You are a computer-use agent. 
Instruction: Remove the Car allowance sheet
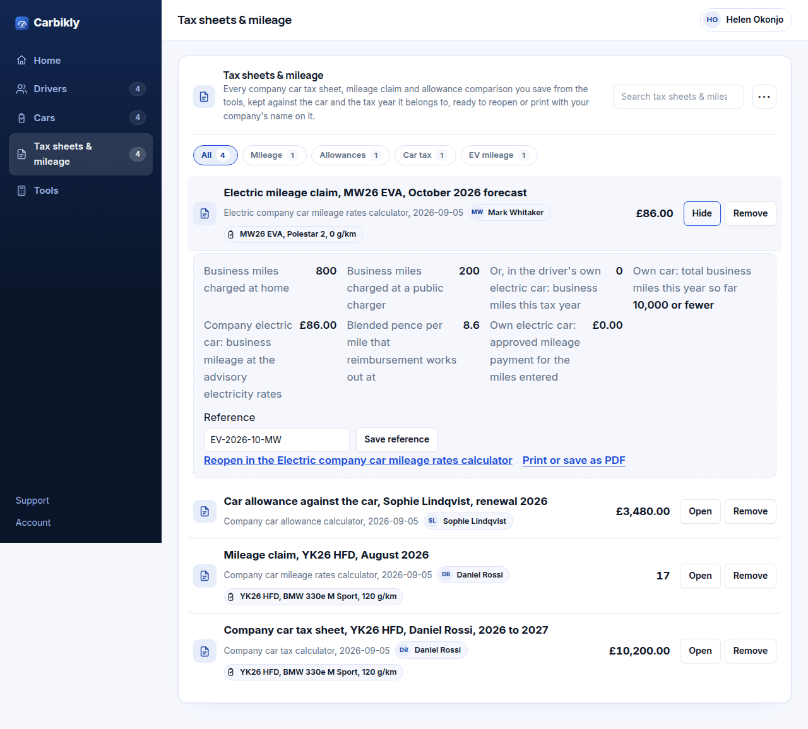[x=751, y=511]
